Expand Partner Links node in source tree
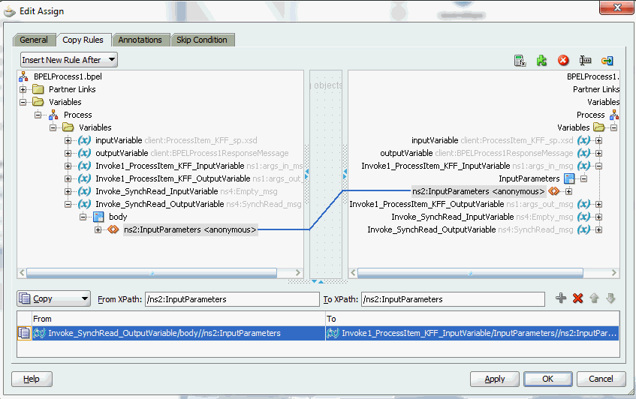Screen dimensions: 636x399 [x=23, y=89]
